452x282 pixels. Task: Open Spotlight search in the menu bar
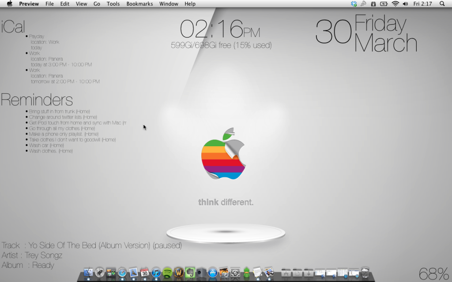point(443,4)
